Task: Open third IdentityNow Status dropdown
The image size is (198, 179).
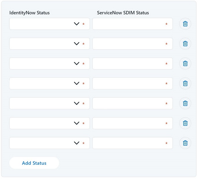Action: 50,63
